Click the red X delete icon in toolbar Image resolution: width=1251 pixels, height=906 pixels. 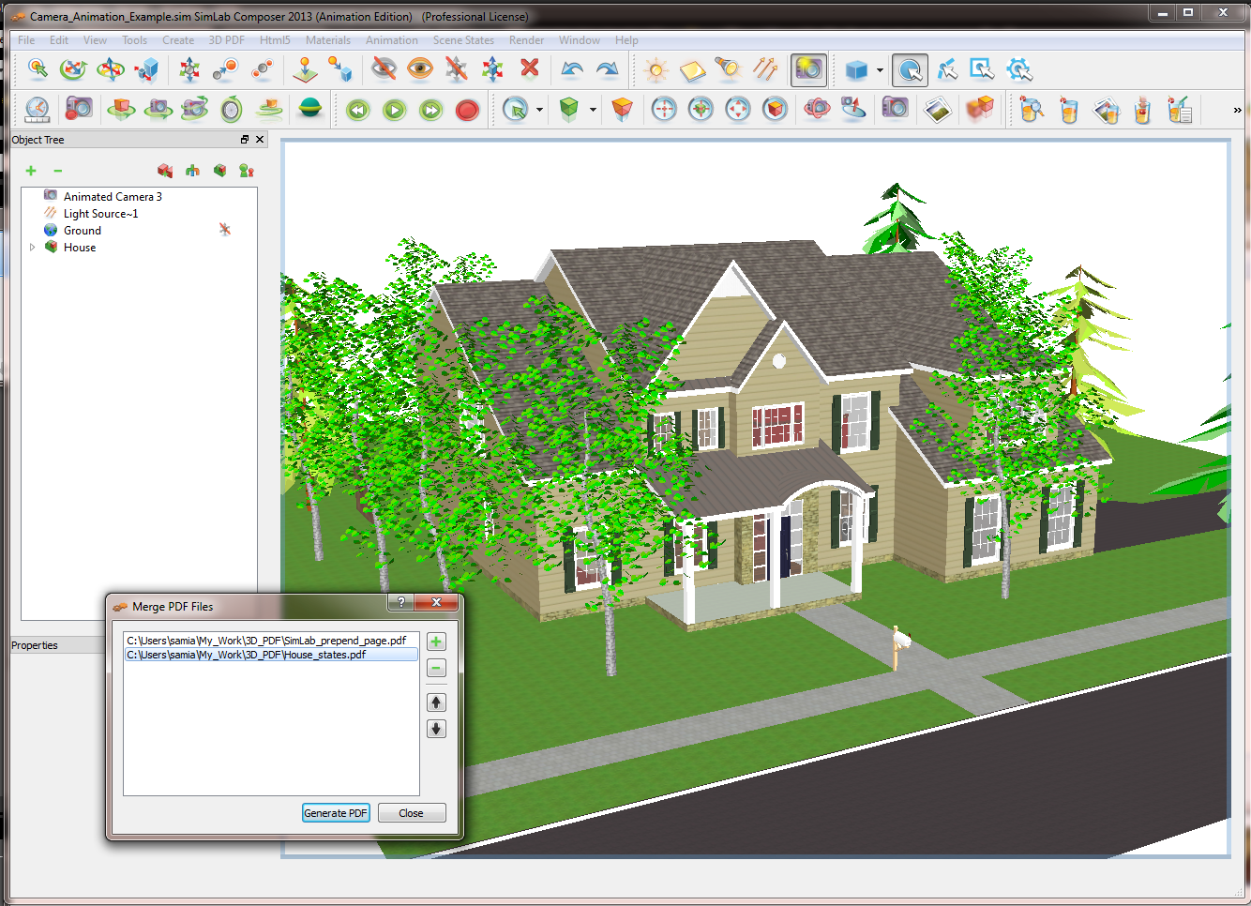pyautogui.click(x=530, y=68)
